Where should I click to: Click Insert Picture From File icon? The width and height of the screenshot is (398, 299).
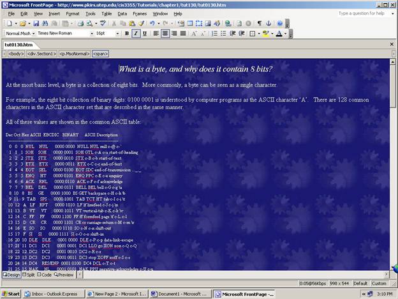click(208, 24)
